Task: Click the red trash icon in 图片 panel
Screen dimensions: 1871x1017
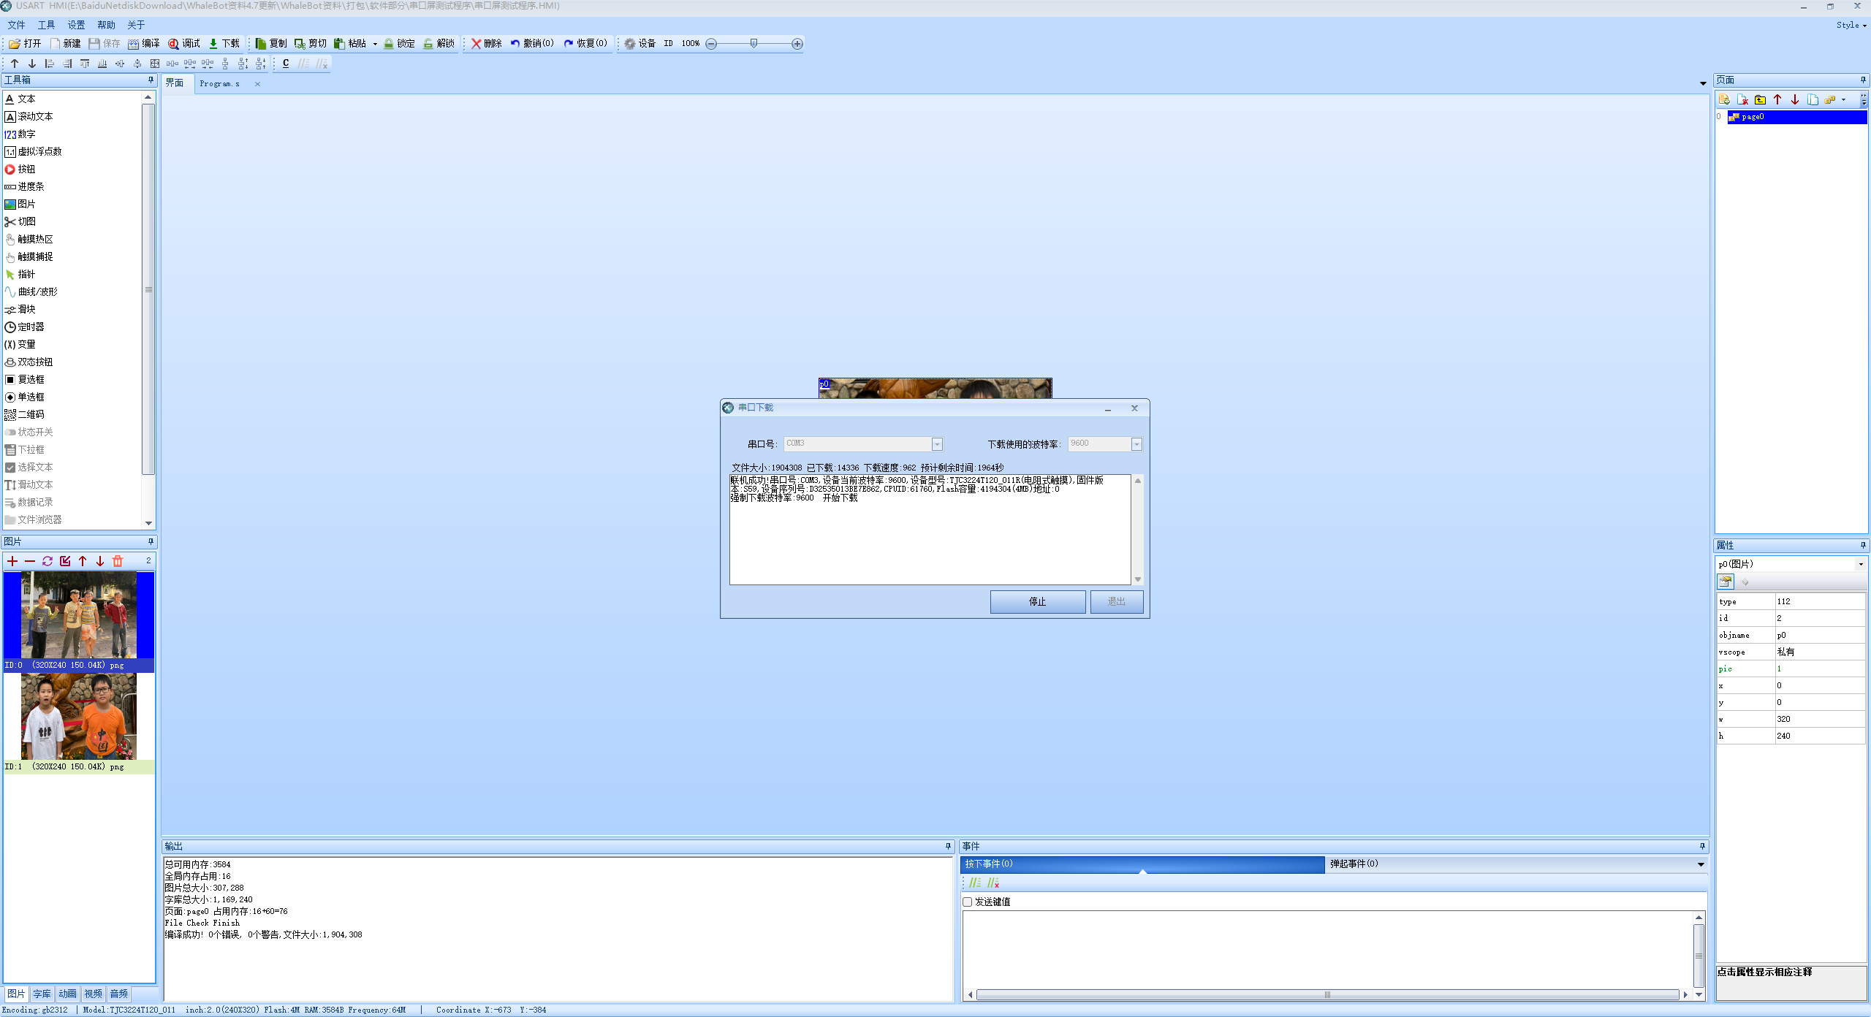Action: pos(118,561)
